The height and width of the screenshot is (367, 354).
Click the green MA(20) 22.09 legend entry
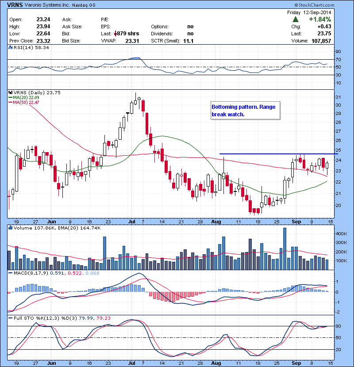24,97
